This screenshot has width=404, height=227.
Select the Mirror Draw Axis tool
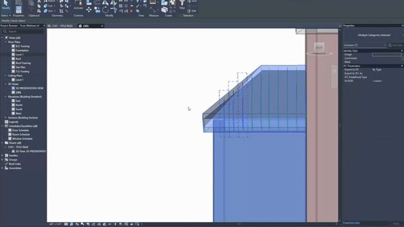(x=114, y=3)
